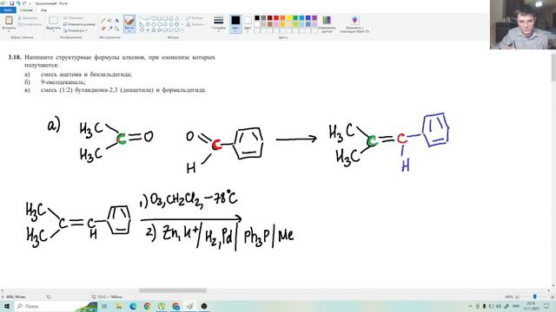This screenshot has height=312, width=556.
Task: Pick the yellow color swatch
Action: [x=289, y=18]
